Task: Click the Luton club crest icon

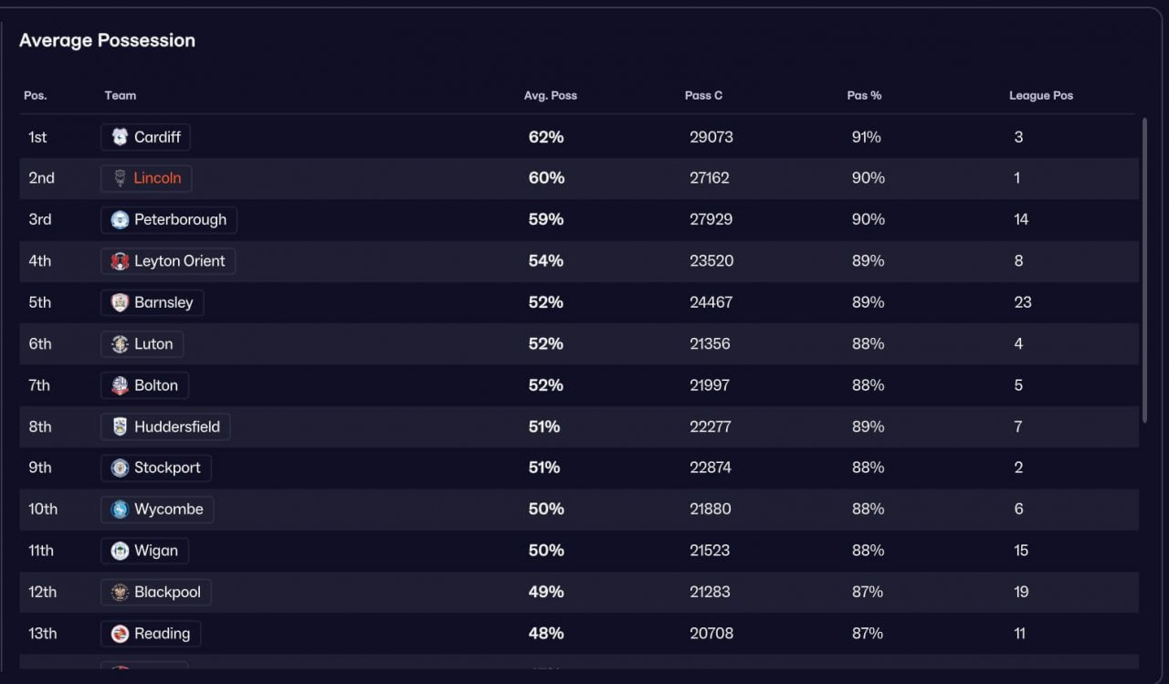Action: [120, 344]
